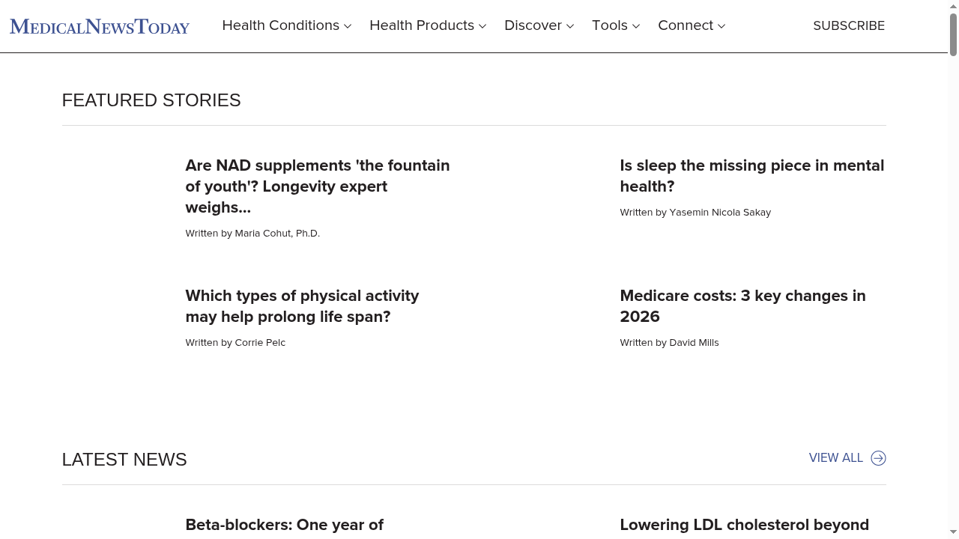Click the Medical News Today logo

(99, 26)
